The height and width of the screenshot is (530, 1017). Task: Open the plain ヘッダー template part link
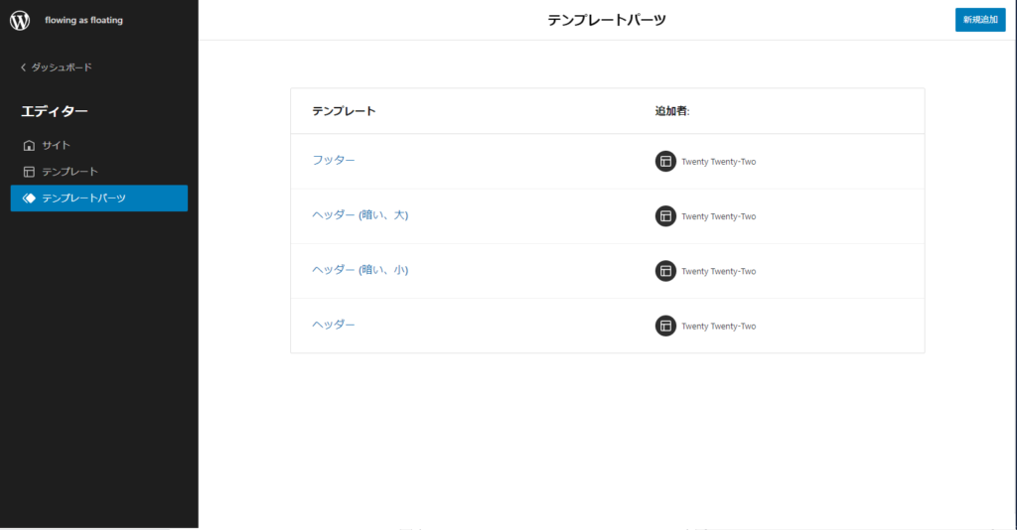point(334,326)
